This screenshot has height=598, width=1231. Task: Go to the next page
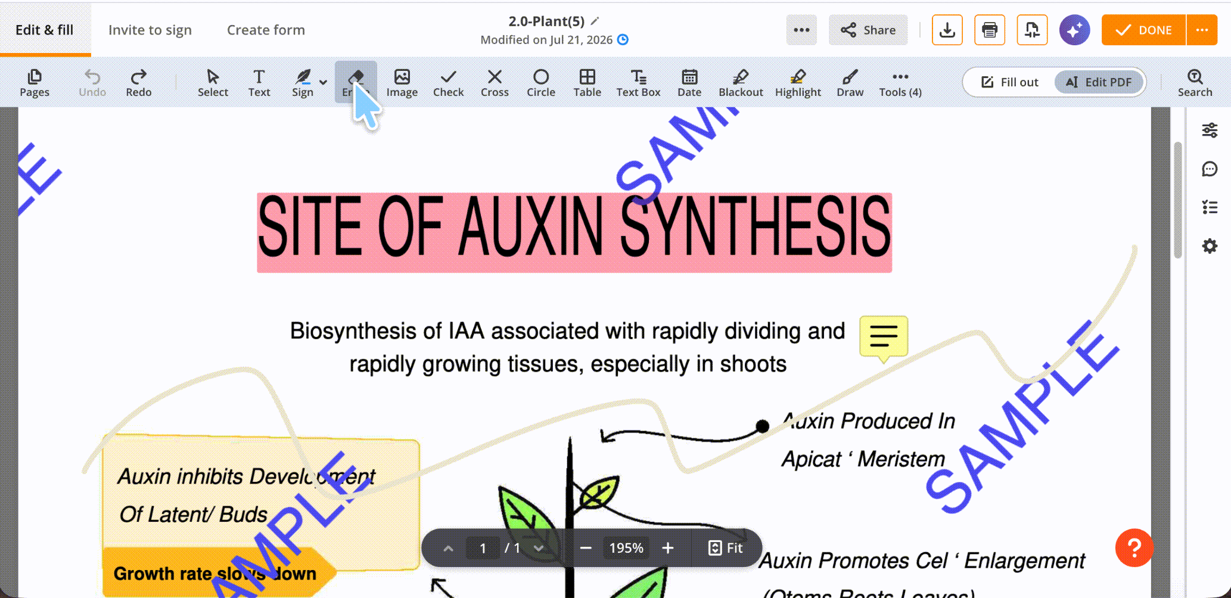click(x=539, y=548)
